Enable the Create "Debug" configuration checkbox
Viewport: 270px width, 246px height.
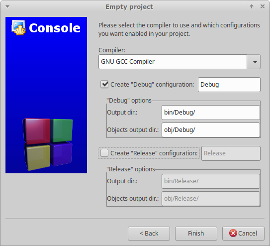click(104, 85)
